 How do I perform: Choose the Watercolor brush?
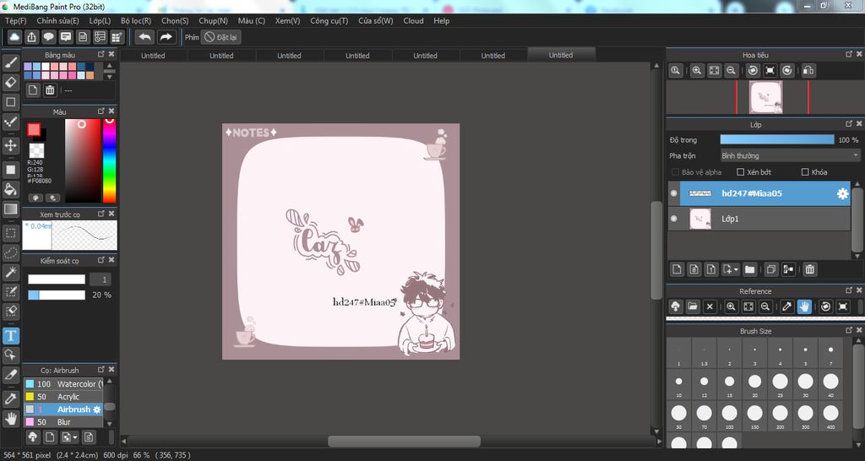63,384
